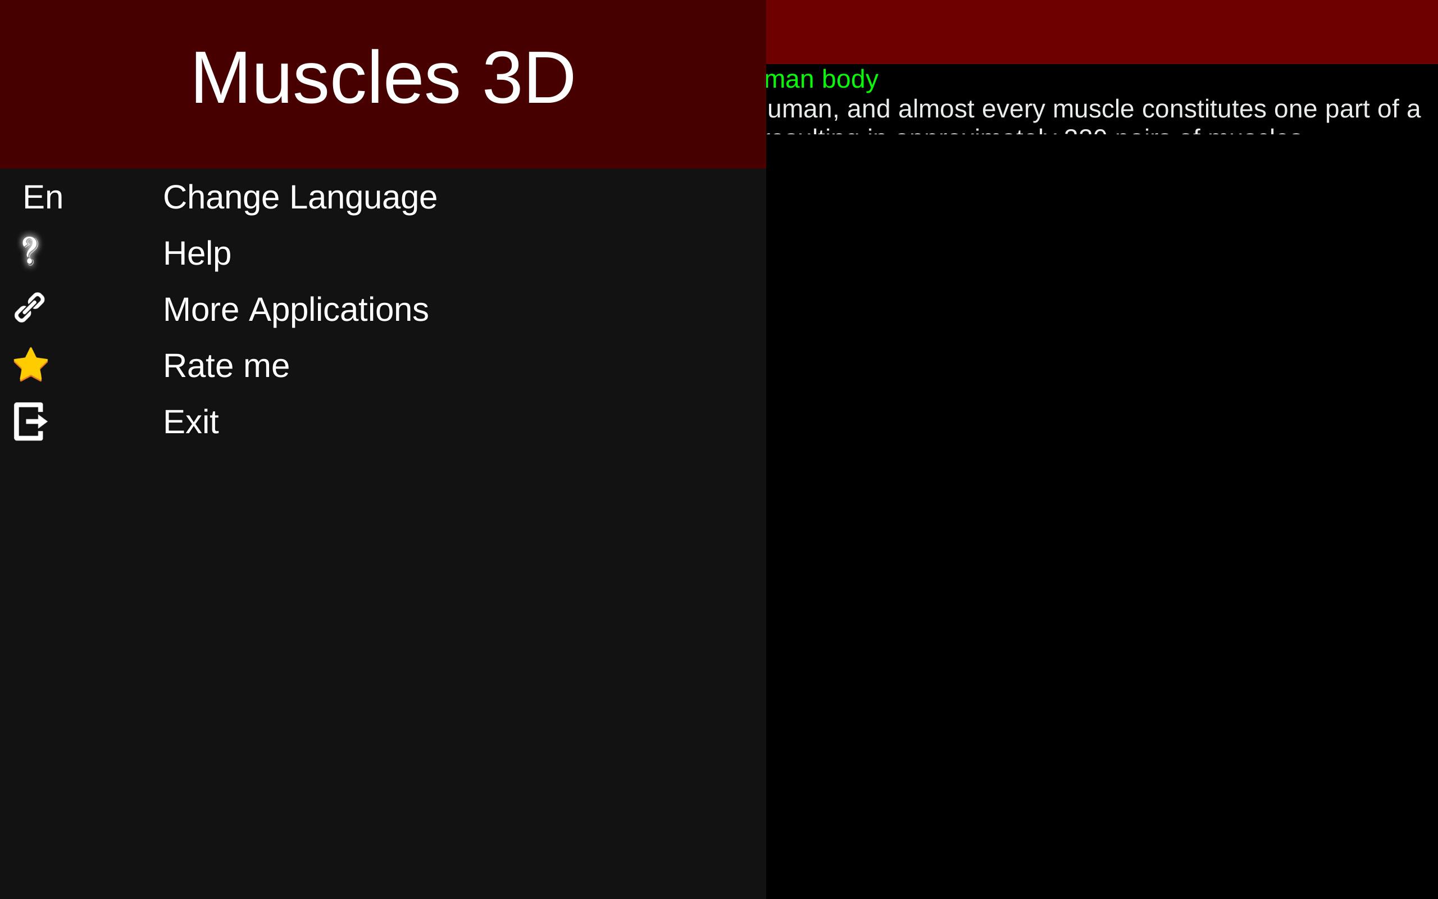This screenshot has height=899, width=1438.
Task: Click the En language code icon
Action: pos(43,197)
